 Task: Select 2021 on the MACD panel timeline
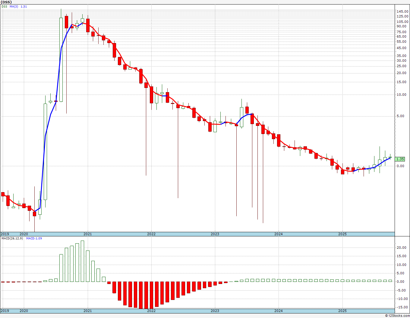88,311
